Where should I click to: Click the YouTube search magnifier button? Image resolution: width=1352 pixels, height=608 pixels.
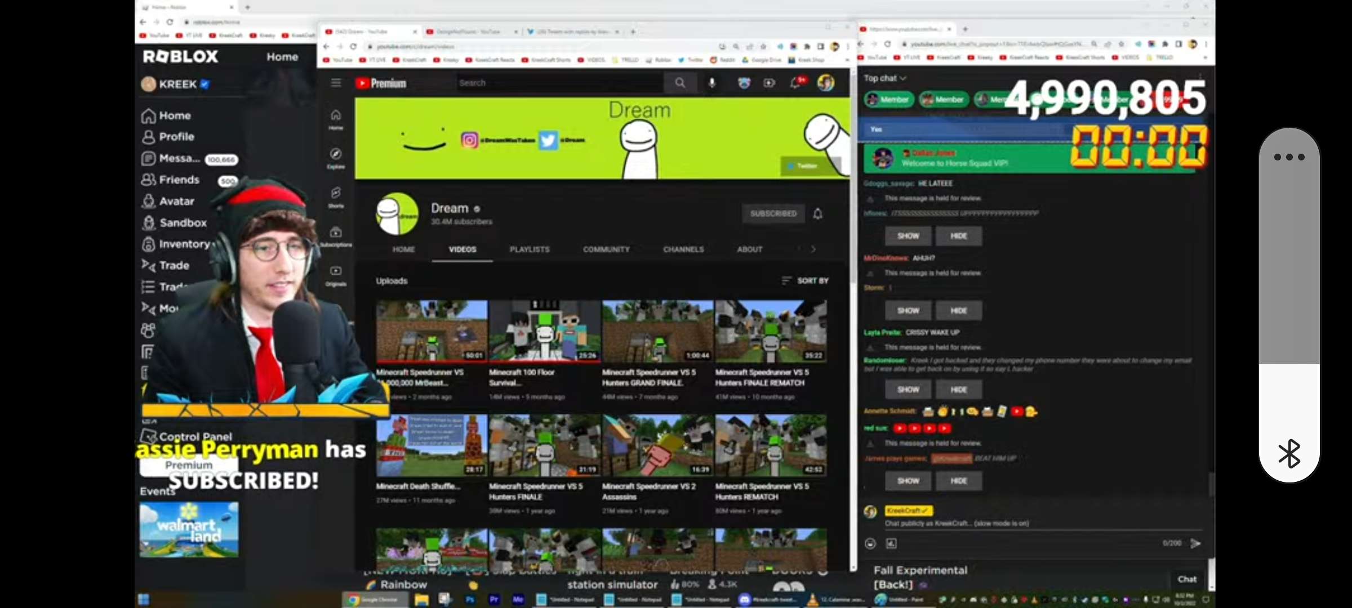tap(680, 83)
